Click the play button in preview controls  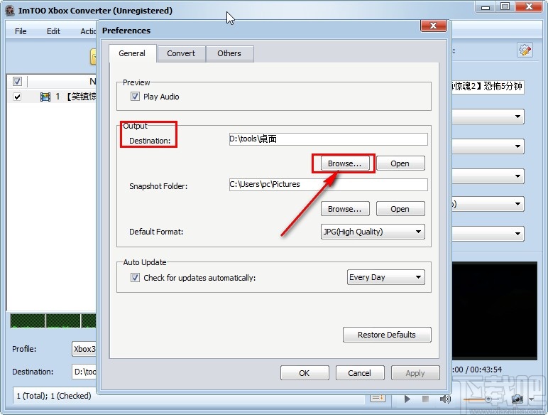tap(407, 399)
